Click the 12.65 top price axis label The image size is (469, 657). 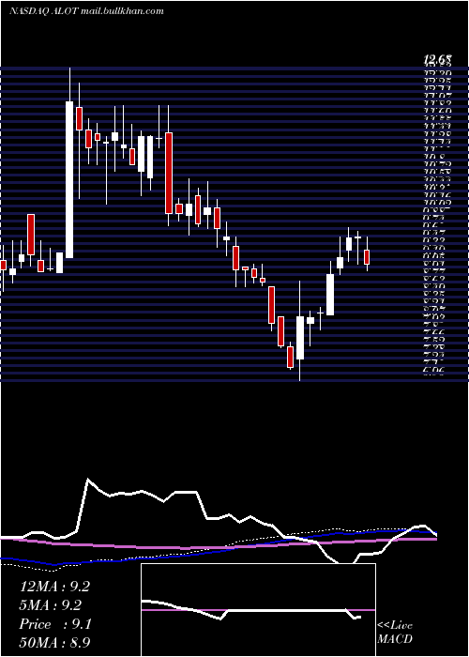437,61
